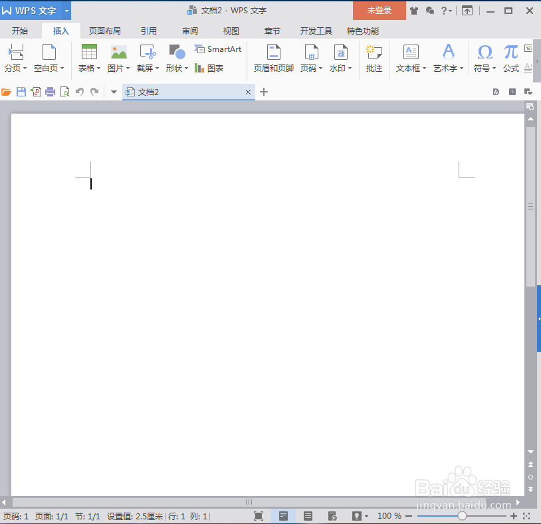
Task: Switch to the 特色功能 tab
Action: click(x=363, y=31)
